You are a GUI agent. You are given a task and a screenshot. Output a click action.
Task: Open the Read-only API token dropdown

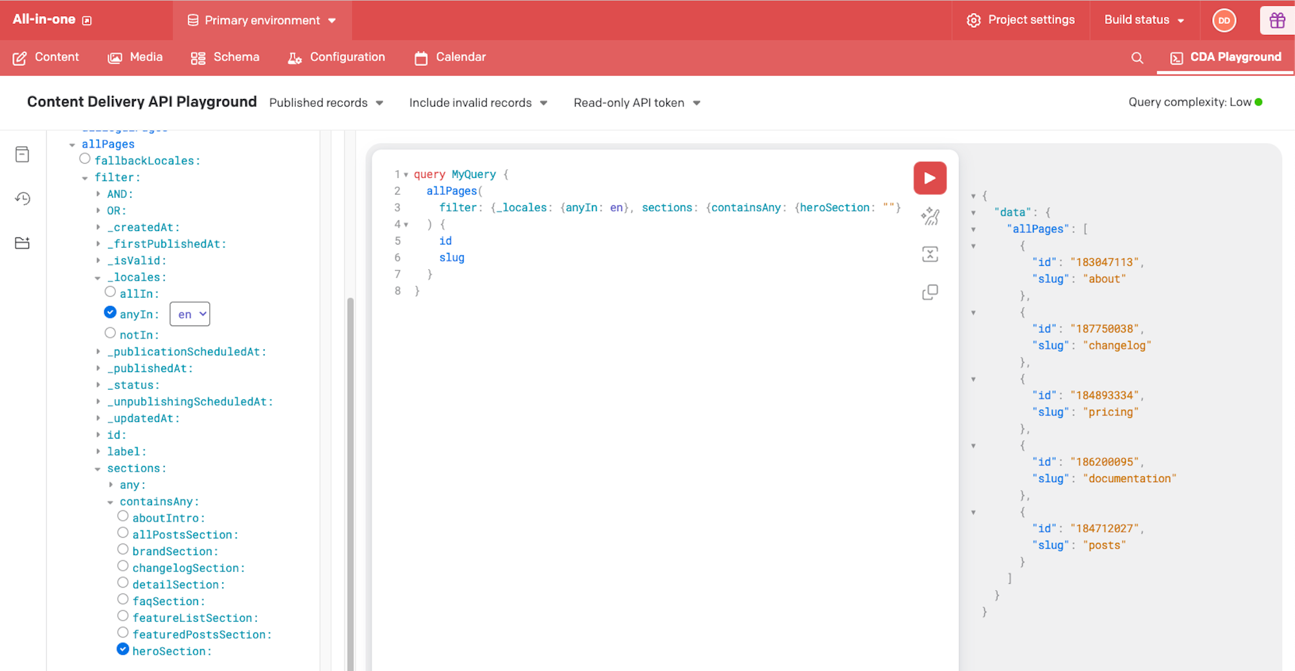point(637,103)
